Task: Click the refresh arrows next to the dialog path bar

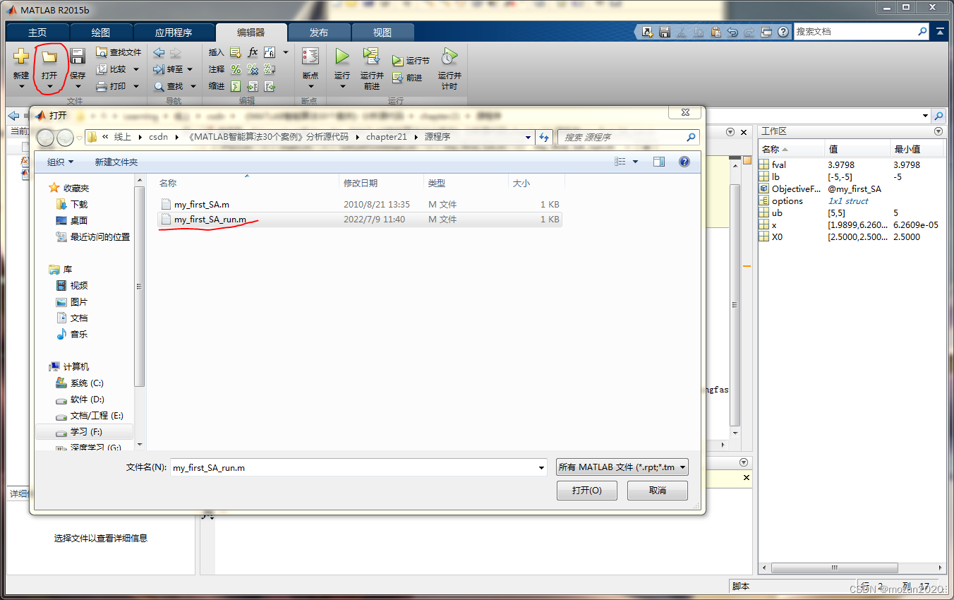Action: pyautogui.click(x=544, y=137)
